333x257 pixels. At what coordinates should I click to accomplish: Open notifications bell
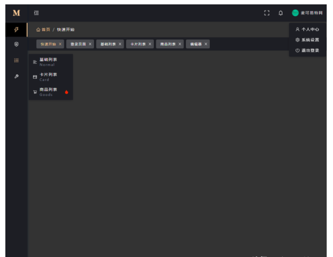coord(280,13)
